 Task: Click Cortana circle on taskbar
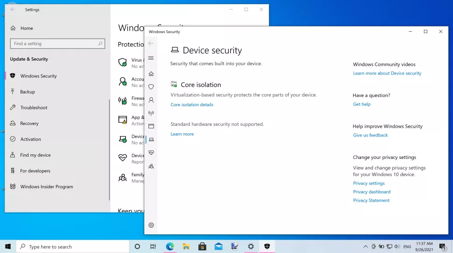pos(137,246)
